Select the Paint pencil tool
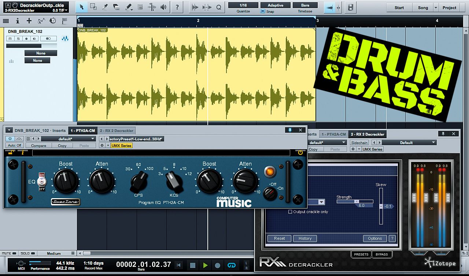 [x=128, y=7]
